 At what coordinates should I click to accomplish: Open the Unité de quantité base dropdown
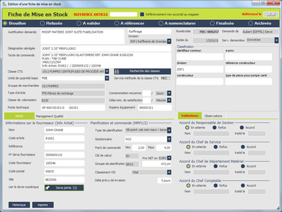coord(107,78)
